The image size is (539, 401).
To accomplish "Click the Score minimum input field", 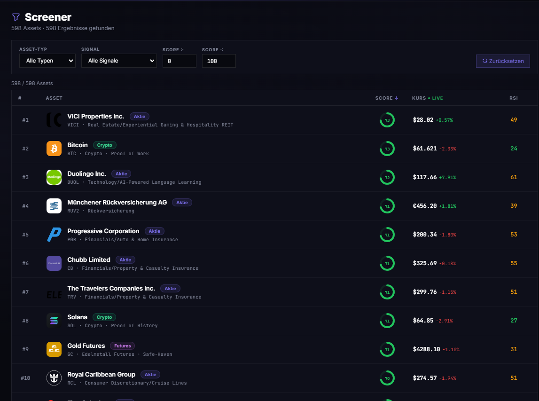I will [180, 61].
